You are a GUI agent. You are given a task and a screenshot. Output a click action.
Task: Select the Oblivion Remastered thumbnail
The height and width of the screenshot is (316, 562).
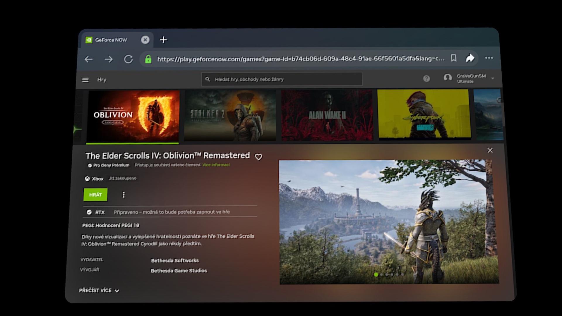coord(133,116)
